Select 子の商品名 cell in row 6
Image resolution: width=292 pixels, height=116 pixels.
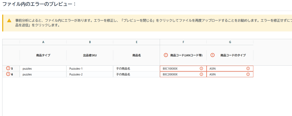[137, 74]
